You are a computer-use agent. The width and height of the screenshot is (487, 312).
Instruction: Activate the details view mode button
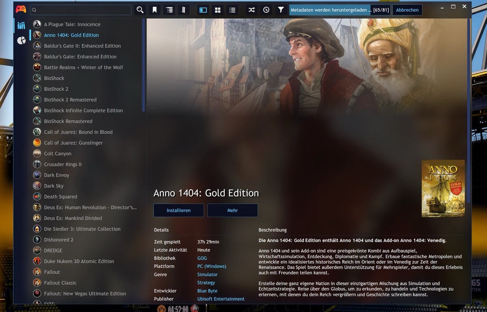coord(203,10)
